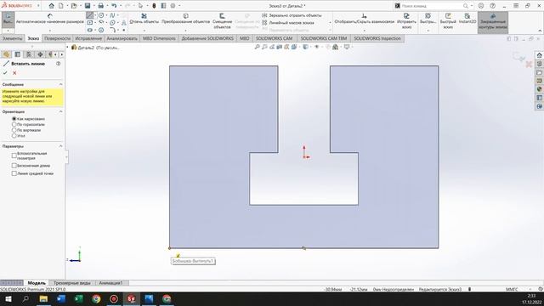
Task: Click Offset Entities (Смещение объектов)
Action: (222, 21)
